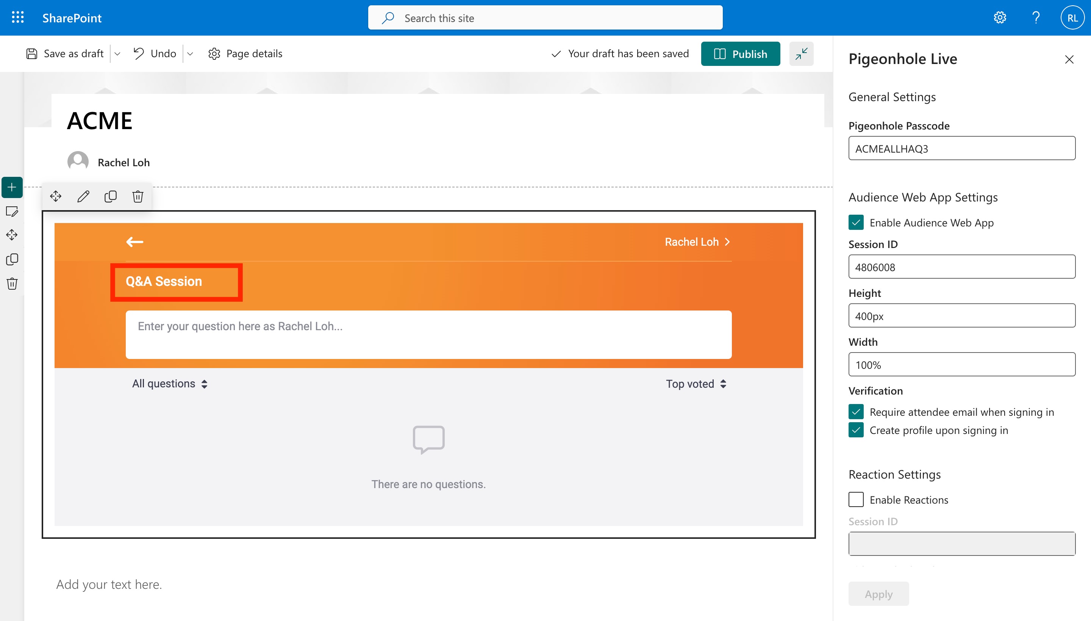Image resolution: width=1091 pixels, height=621 pixels.
Task: Click the duplicate web part icon
Action: pos(111,196)
